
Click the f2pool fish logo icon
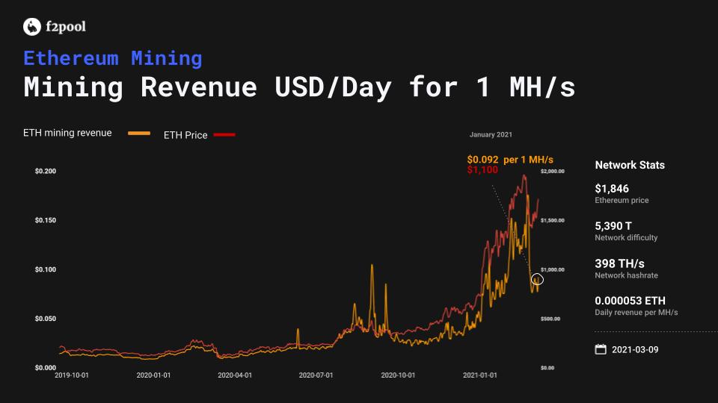pos(32,27)
